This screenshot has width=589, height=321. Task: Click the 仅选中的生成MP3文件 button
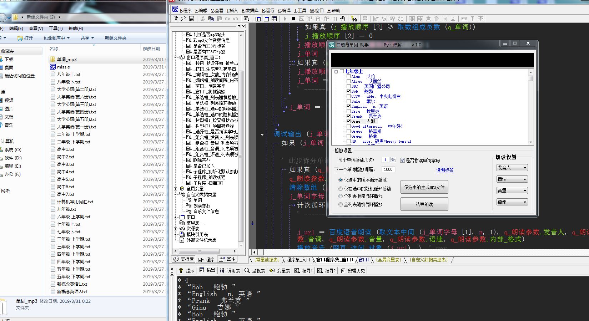pos(424,187)
